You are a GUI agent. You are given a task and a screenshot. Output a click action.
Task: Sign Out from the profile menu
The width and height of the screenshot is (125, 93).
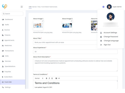click(x=107, y=45)
